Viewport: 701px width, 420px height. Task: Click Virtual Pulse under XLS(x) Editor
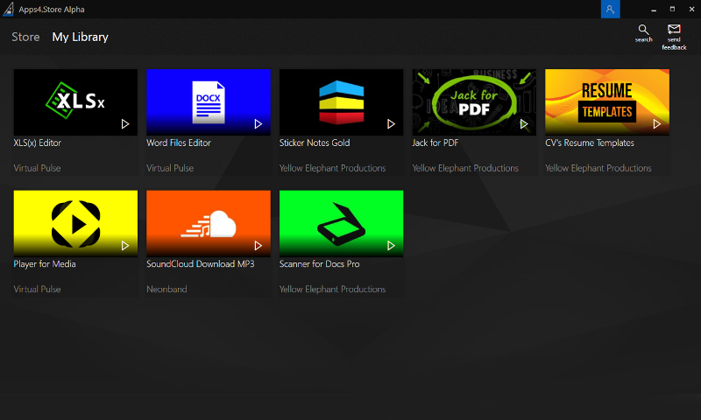click(37, 168)
